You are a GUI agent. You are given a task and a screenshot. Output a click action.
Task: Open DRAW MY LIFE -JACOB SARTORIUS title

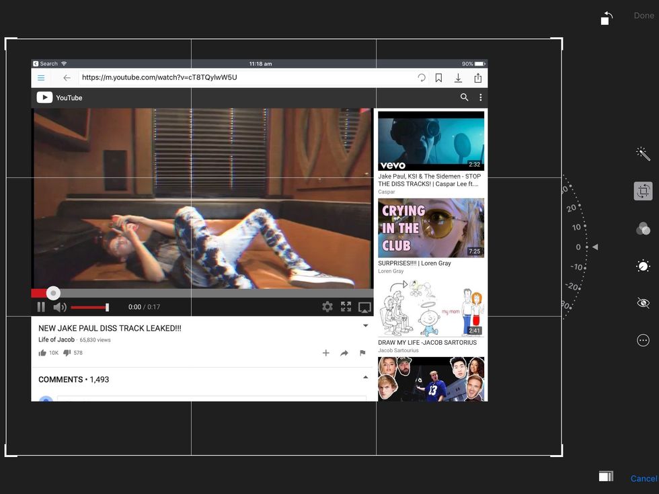click(428, 342)
